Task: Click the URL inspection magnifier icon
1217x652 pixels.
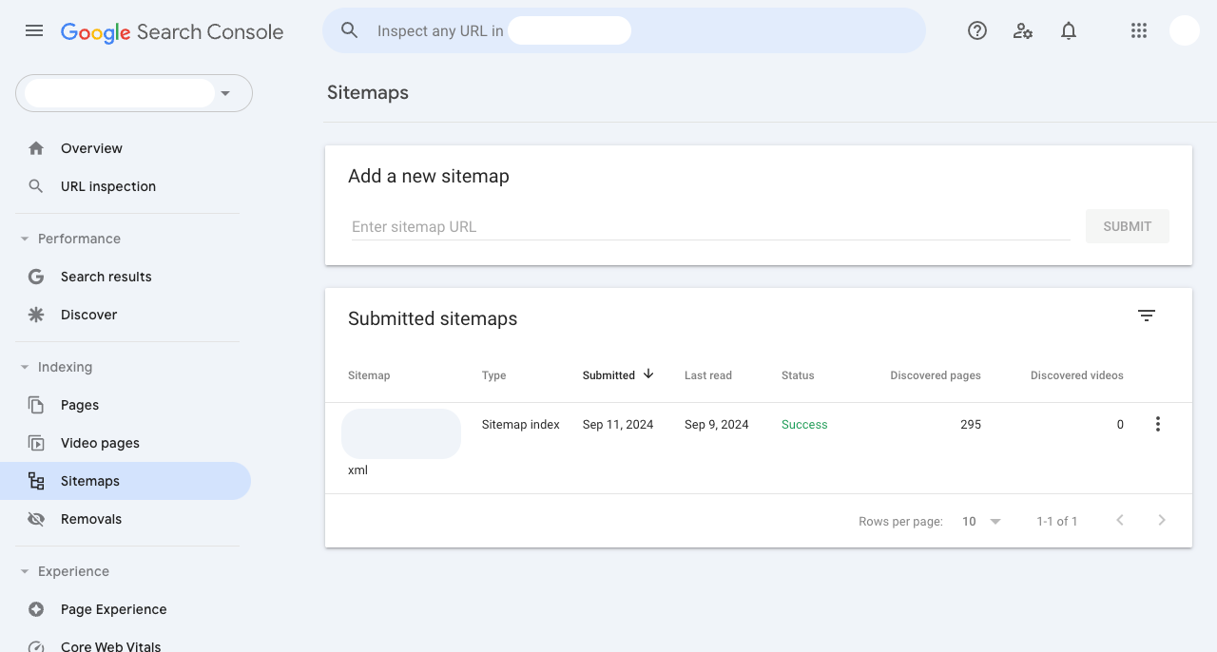Action: pyautogui.click(x=36, y=186)
